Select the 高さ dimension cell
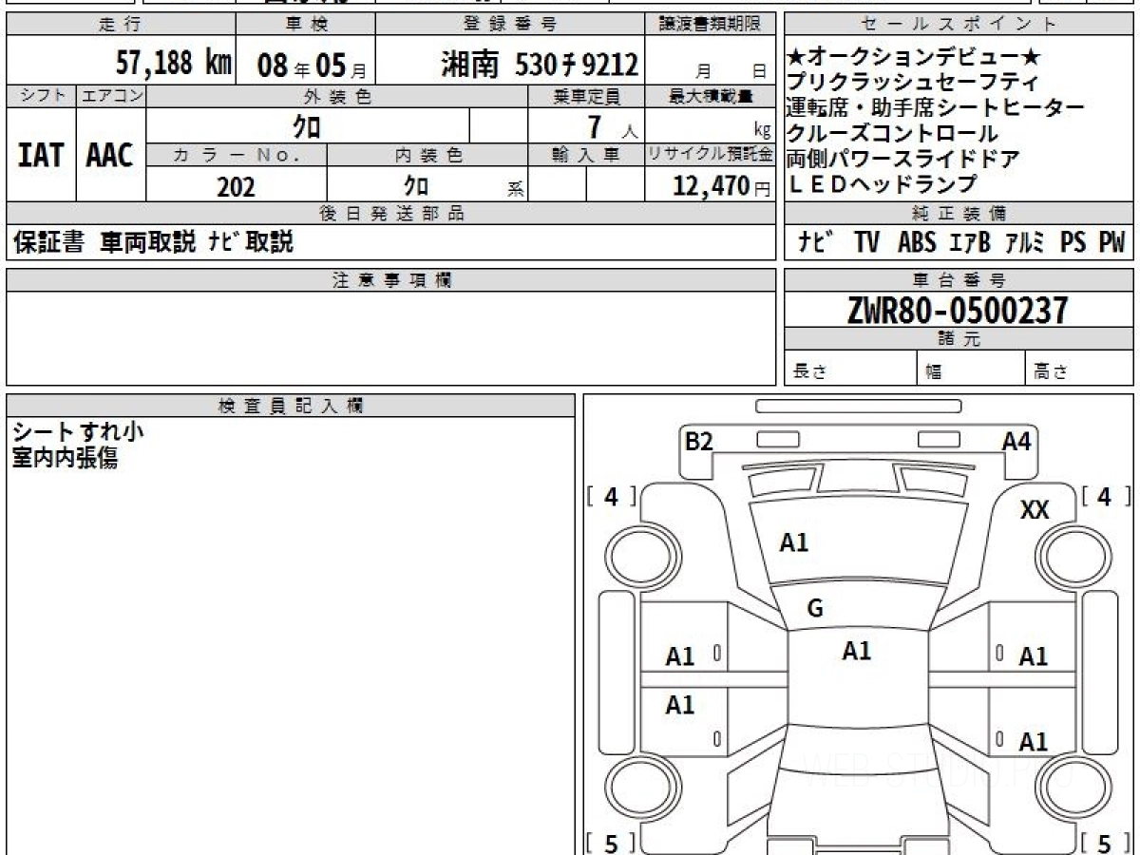Viewport: 1140px width, 855px height. pos(1080,369)
